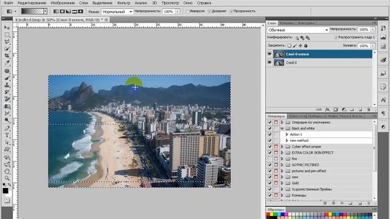390x219 pixels.
Task: Select the Polygonal Lasso tool
Action: tap(7, 41)
